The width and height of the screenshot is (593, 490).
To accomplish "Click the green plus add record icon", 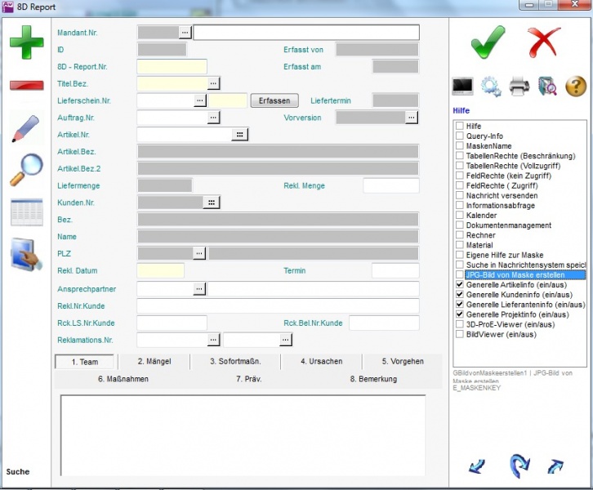I will [26, 42].
